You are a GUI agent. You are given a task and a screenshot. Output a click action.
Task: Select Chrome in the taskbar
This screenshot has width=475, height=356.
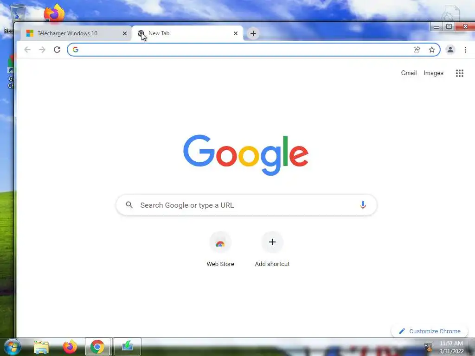[x=97, y=347]
